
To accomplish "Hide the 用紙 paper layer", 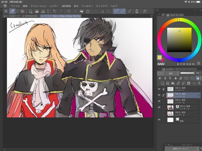I will (159, 120).
